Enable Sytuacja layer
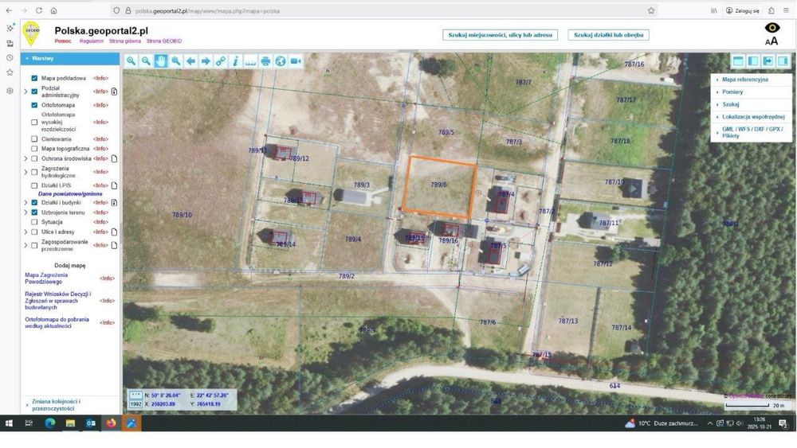 [34, 222]
